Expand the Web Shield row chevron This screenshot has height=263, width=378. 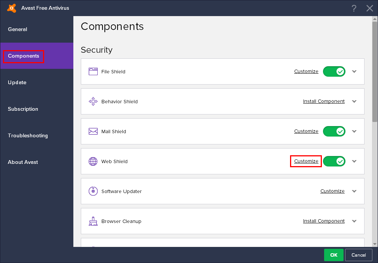354,161
